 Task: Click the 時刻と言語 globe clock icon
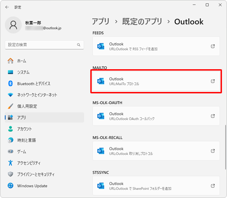[x=10, y=140]
